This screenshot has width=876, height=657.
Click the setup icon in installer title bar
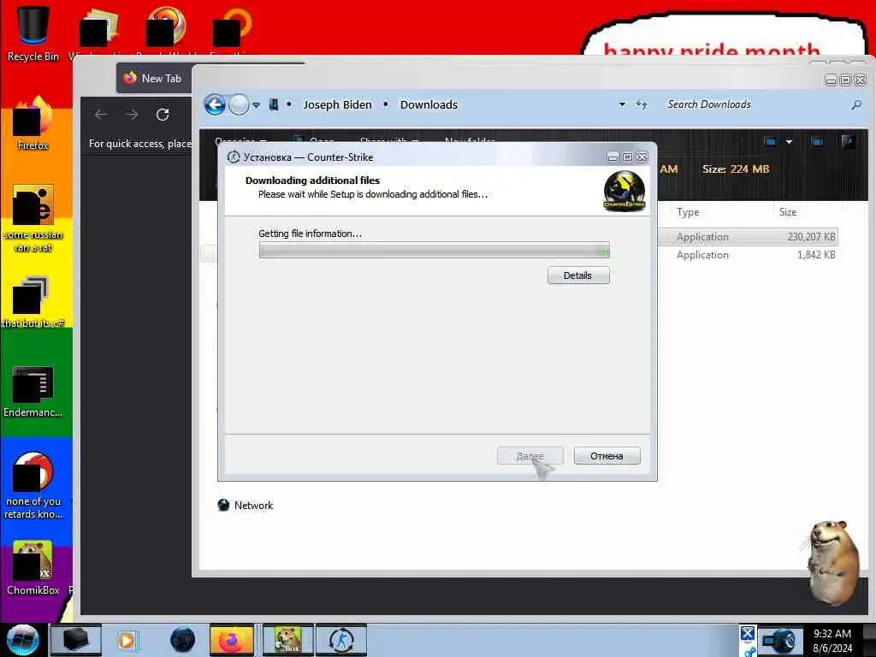234,157
